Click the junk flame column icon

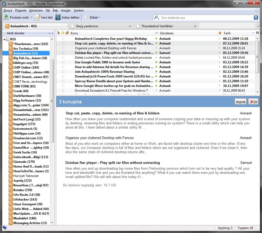click(x=220, y=33)
